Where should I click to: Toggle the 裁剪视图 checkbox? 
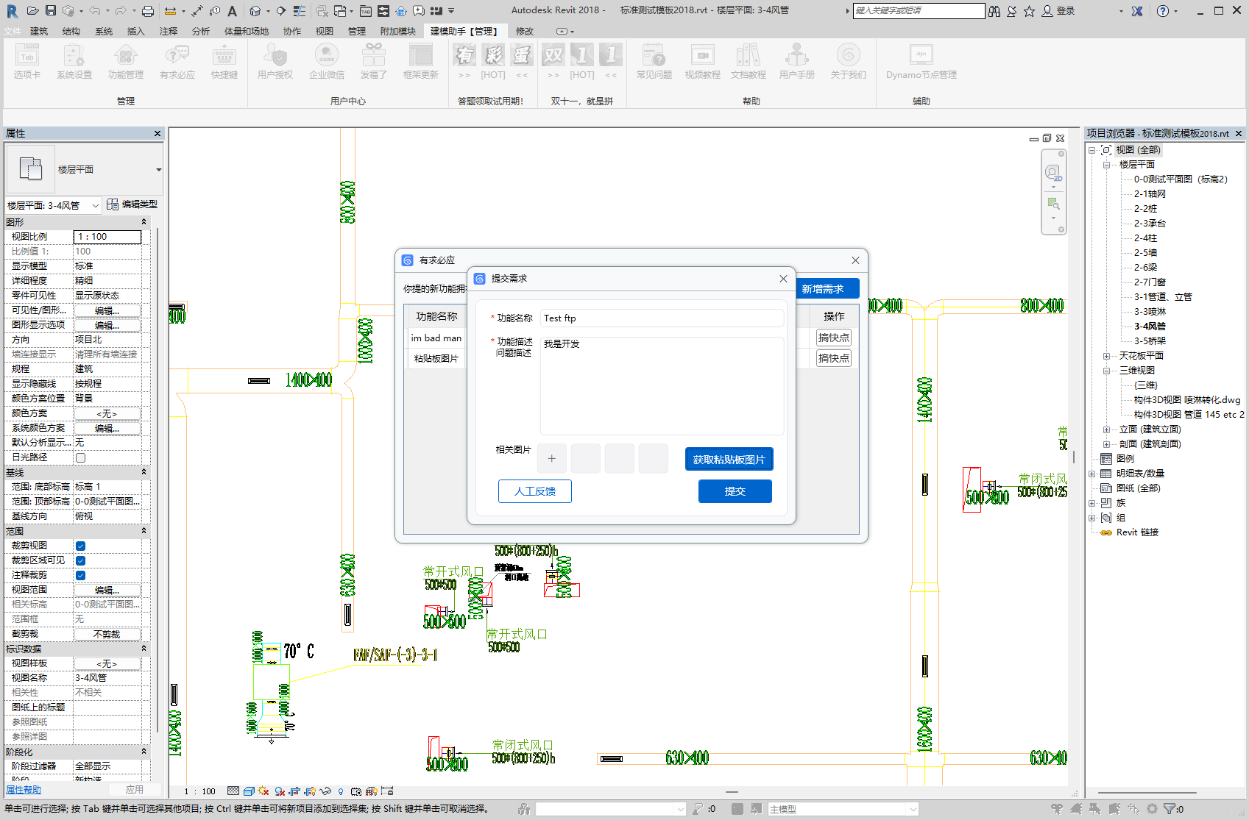coord(81,546)
